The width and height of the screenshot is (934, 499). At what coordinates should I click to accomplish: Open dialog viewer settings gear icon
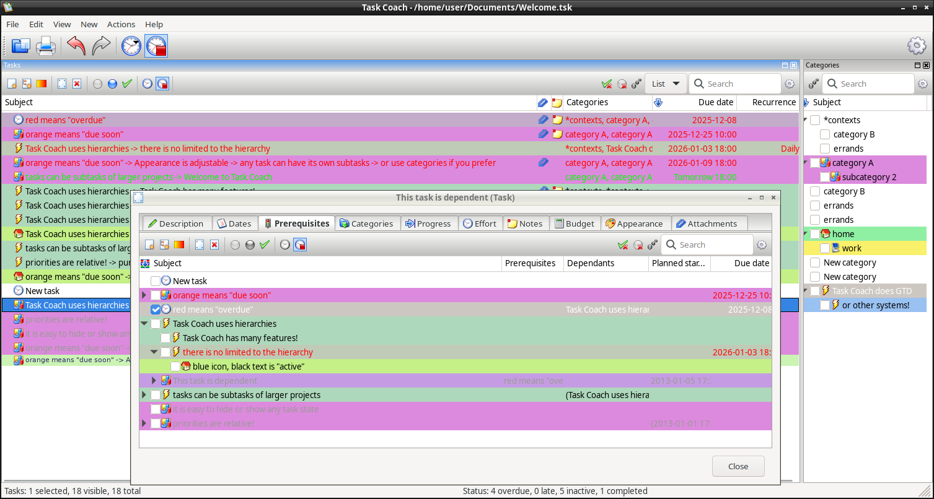762,245
